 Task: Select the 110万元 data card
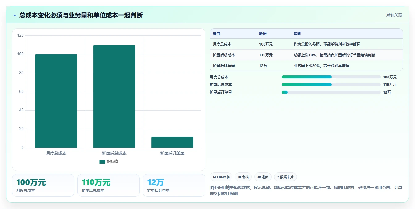109,185
